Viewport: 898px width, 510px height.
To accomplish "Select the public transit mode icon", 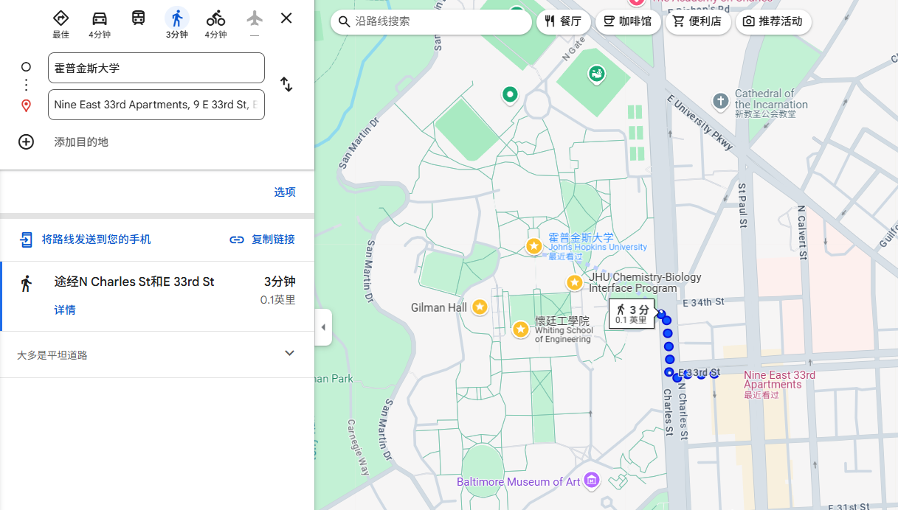I will tap(139, 18).
